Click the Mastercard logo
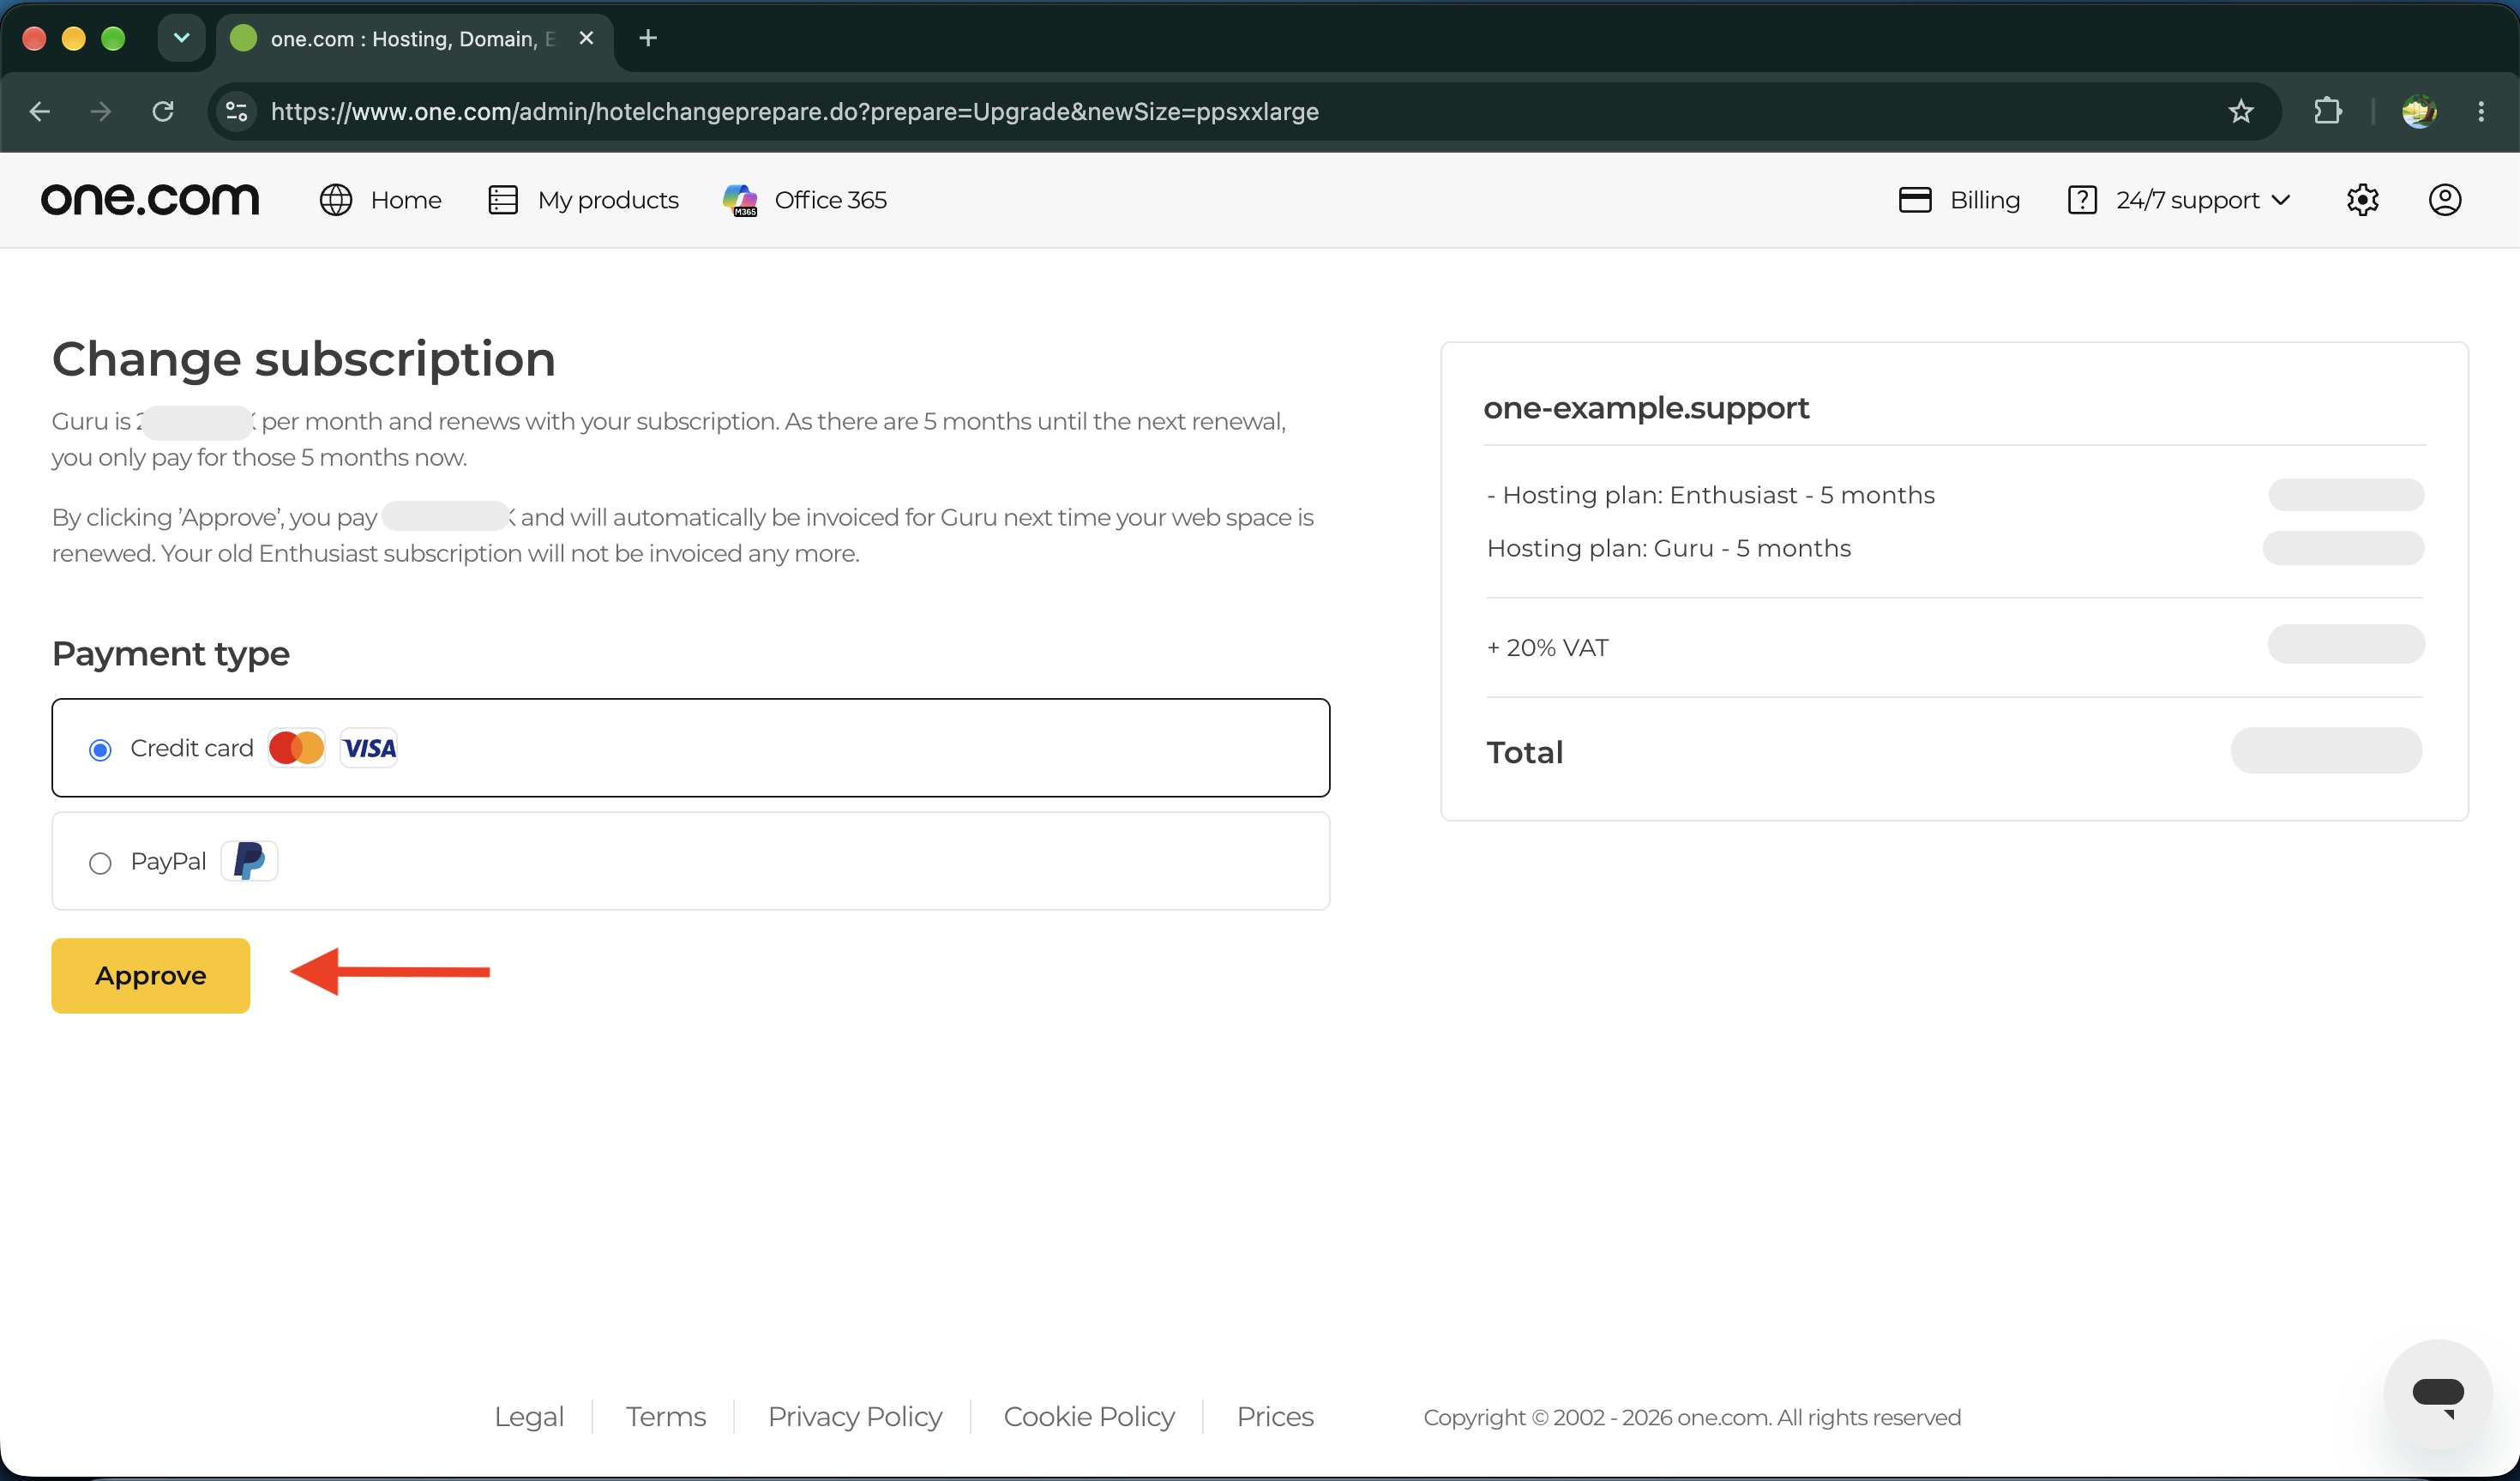Screen dimensions: 2520x1481 tap(296, 748)
